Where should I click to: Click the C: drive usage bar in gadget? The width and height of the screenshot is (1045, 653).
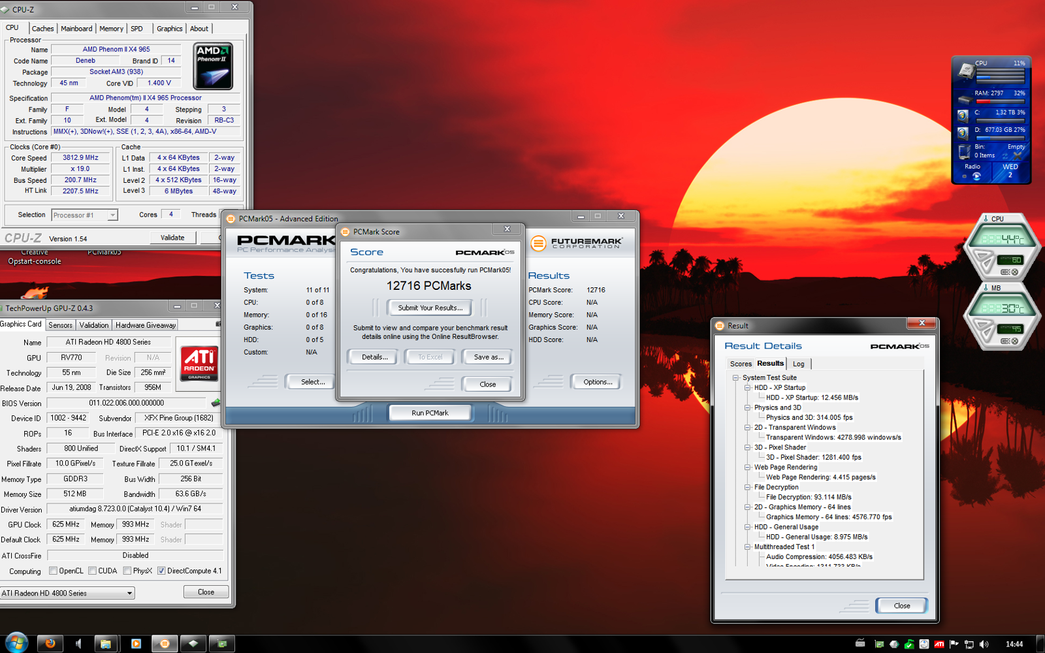click(1000, 120)
